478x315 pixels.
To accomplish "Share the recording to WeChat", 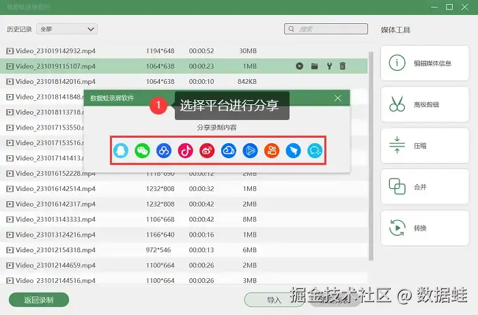I will coord(142,151).
